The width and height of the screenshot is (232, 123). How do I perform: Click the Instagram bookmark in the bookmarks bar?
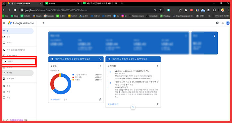click(x=124, y=16)
